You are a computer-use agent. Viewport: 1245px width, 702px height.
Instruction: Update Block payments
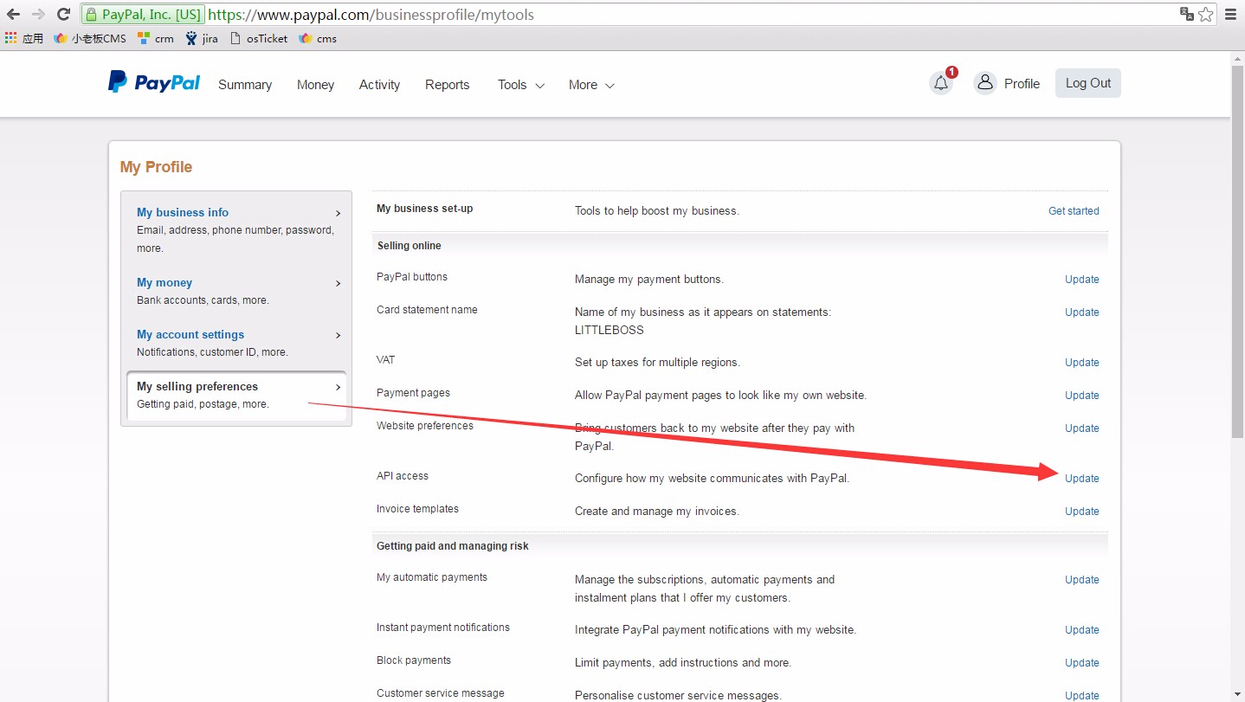[1081, 663]
